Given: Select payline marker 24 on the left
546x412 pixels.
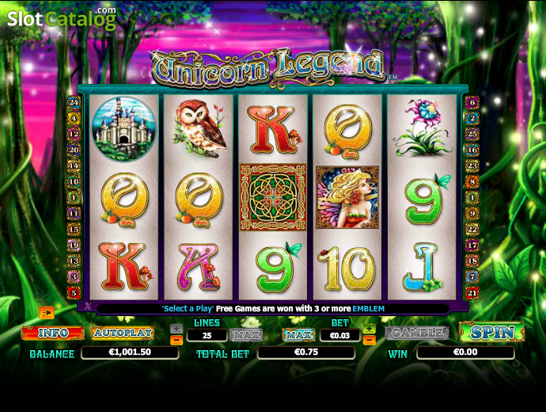Looking at the screenshot, I should [74, 102].
